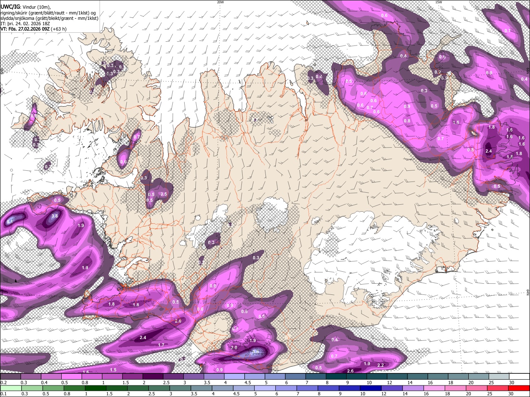Click the '15W' longitude label
Image resolution: width=530 pixels, height=397 pixels.
tap(438, 2)
